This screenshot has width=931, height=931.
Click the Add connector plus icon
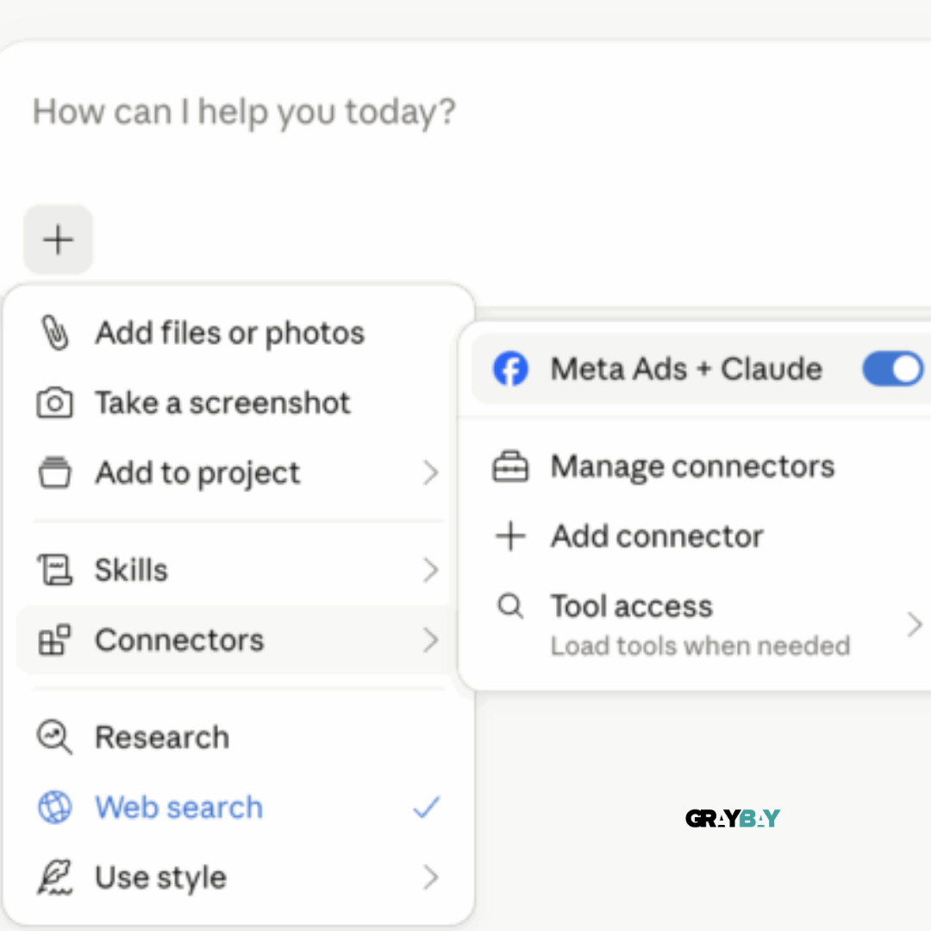point(510,536)
